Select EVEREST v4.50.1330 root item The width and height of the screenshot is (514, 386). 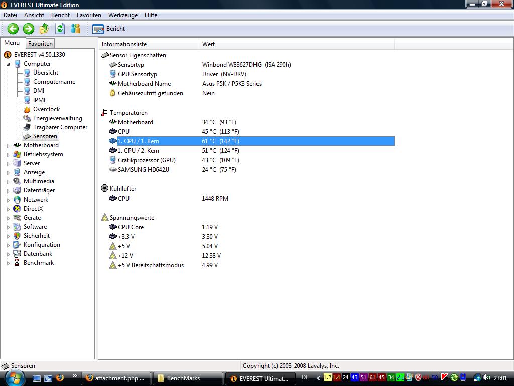coord(39,54)
